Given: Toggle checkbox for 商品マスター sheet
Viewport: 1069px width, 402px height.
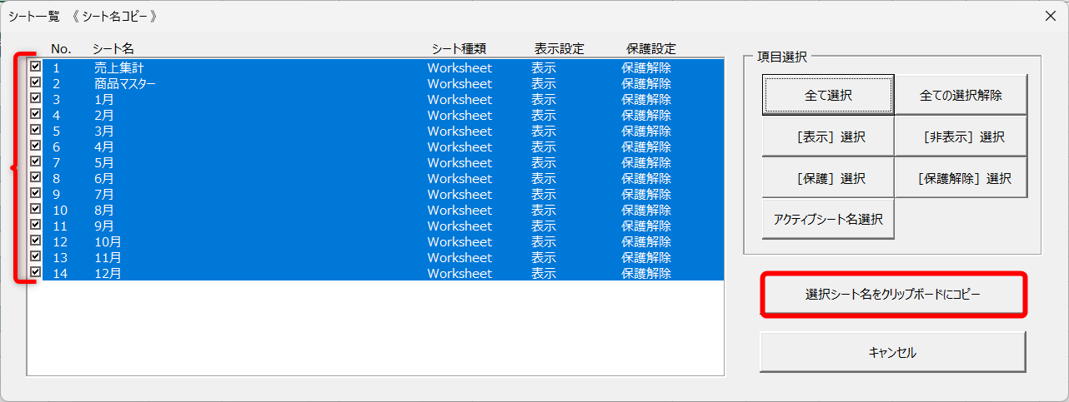Looking at the screenshot, I should pos(36,82).
